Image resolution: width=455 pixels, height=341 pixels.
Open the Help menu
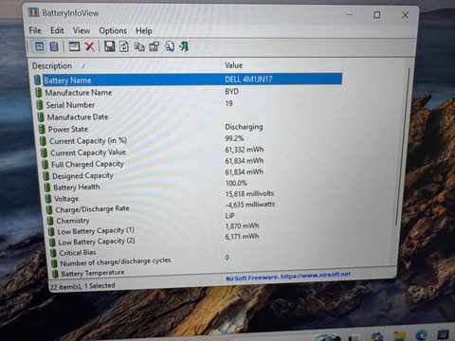[x=144, y=30]
